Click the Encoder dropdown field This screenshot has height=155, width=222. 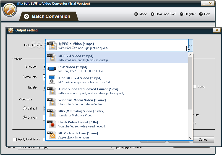click(x=44, y=67)
